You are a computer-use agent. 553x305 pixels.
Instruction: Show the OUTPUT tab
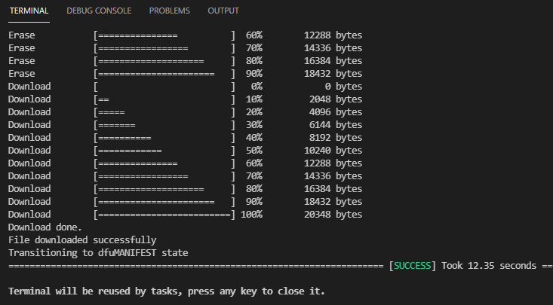pyautogui.click(x=223, y=11)
